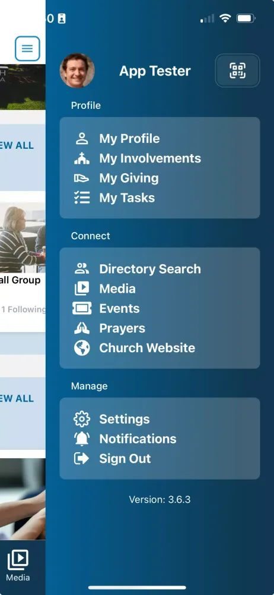Select My Giving menu item

[129, 178]
